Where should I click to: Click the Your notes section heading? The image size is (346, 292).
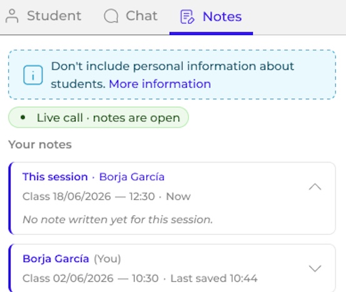point(40,144)
